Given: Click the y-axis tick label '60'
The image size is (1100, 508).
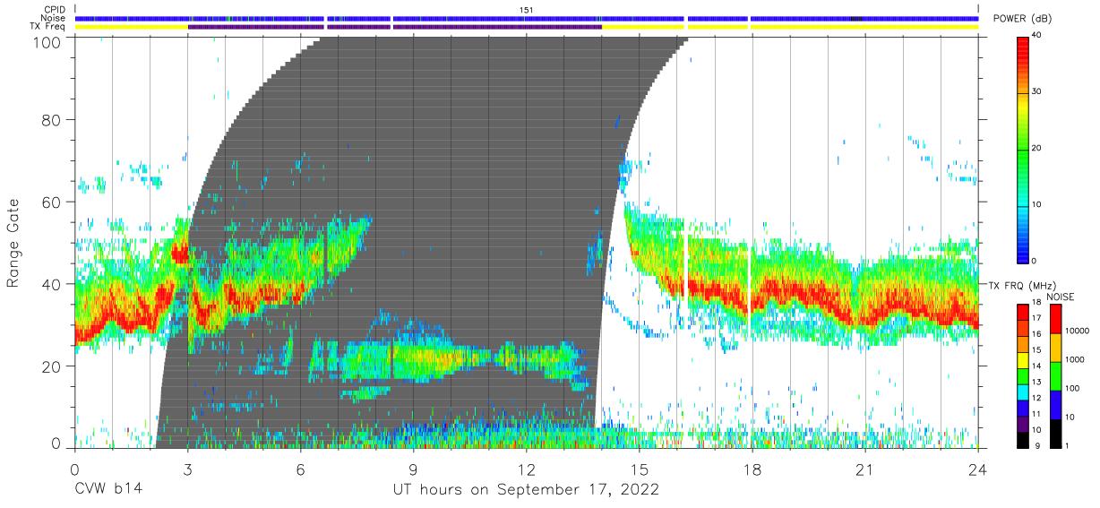Looking at the screenshot, I should click(53, 202).
